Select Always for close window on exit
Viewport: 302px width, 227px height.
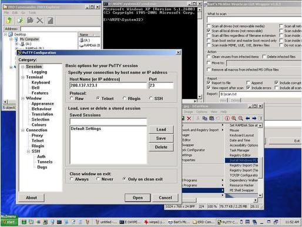point(72,179)
